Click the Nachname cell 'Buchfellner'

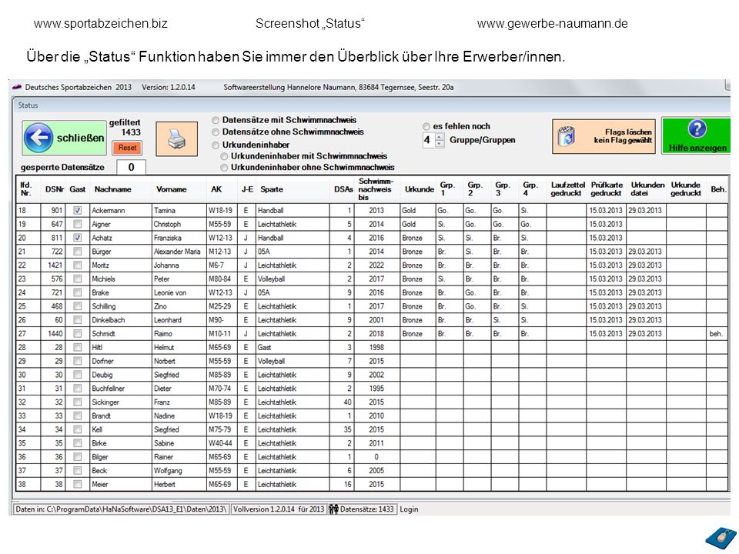coord(121,388)
